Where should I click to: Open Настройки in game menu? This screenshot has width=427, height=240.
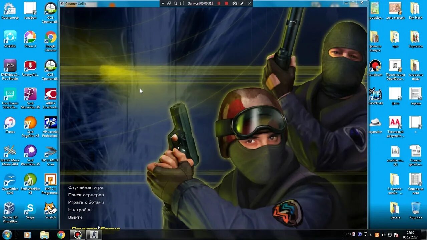80,210
